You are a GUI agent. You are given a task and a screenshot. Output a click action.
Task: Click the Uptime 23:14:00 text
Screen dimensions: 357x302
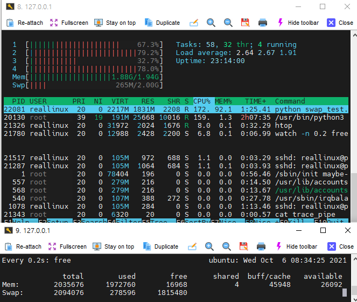tap(211, 61)
